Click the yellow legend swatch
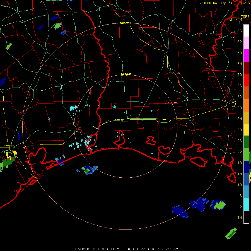 point(246,130)
